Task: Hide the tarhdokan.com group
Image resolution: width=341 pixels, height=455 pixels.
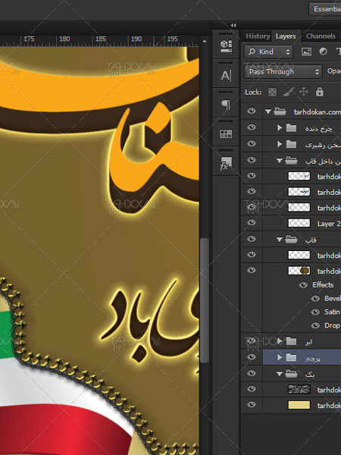Action: [252, 111]
